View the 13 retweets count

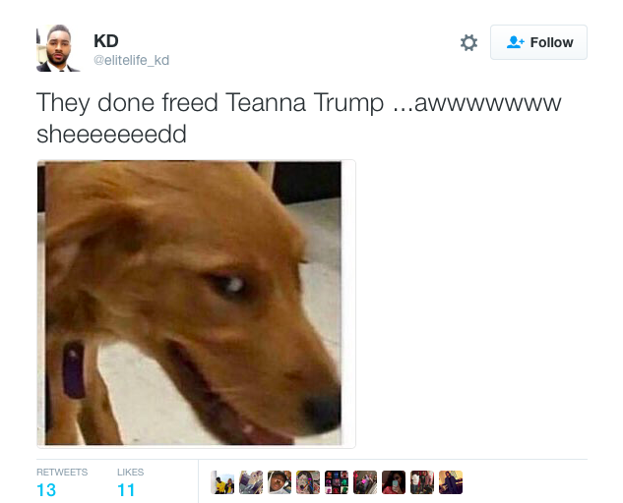click(46, 490)
